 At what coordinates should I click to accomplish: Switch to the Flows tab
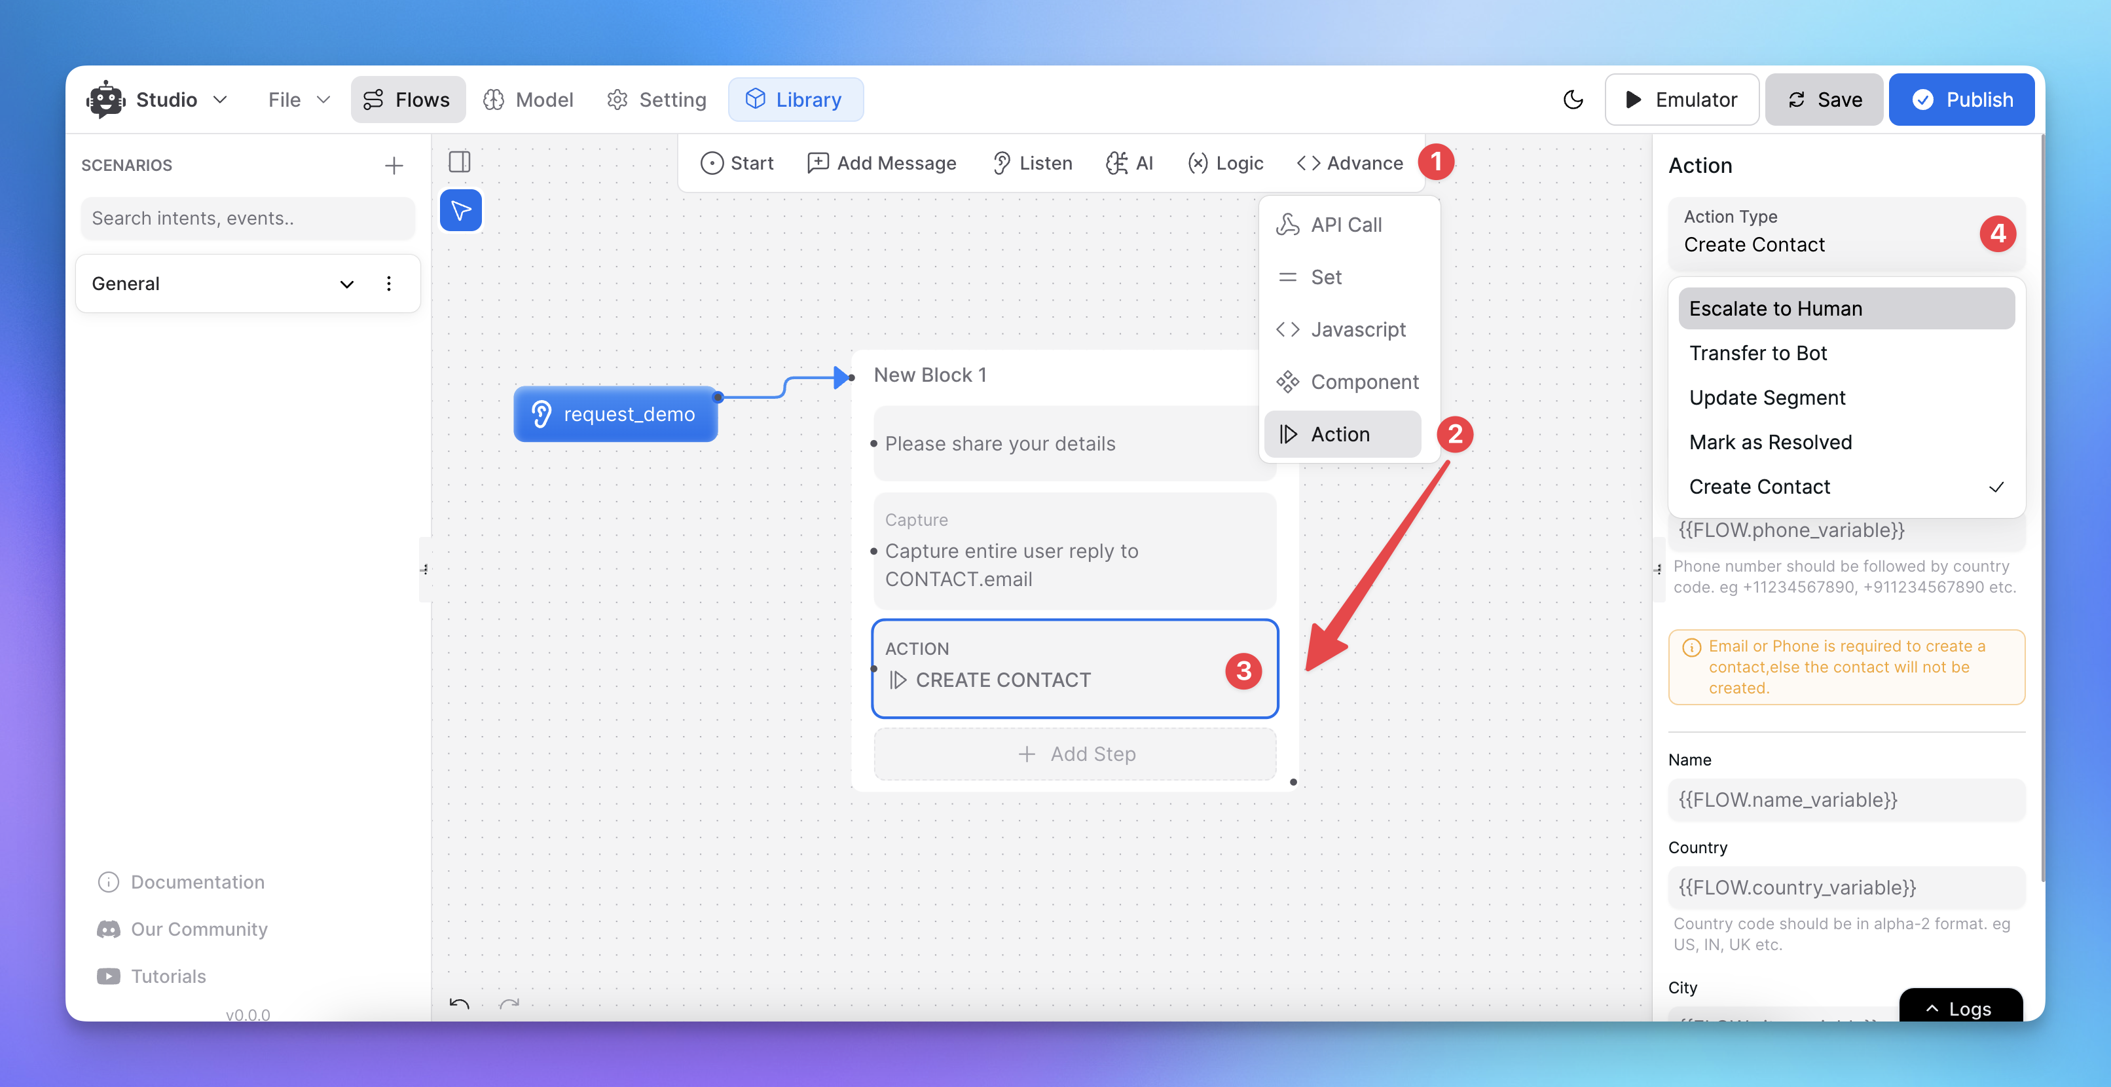[x=407, y=99]
